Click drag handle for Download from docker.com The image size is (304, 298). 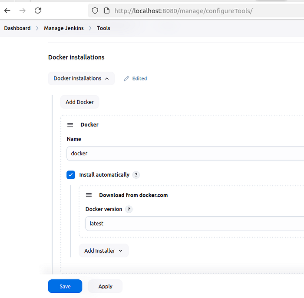89,195
